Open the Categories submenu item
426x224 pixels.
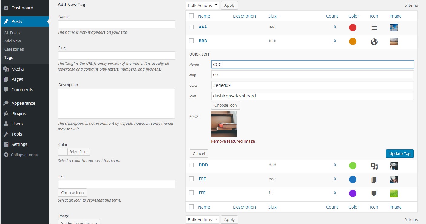tap(14, 49)
